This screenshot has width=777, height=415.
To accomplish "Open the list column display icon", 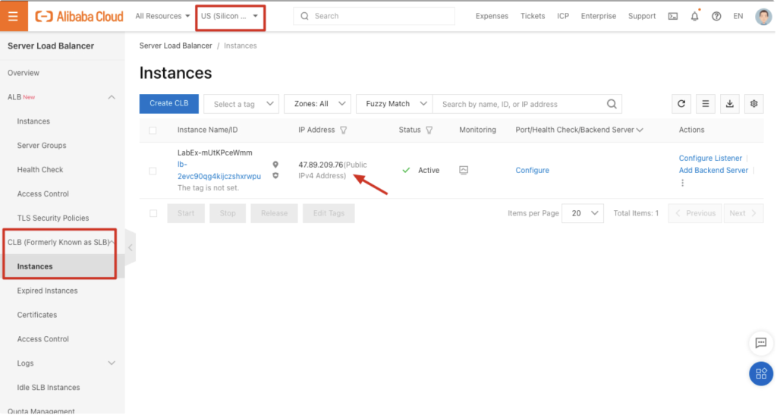I will click(705, 104).
